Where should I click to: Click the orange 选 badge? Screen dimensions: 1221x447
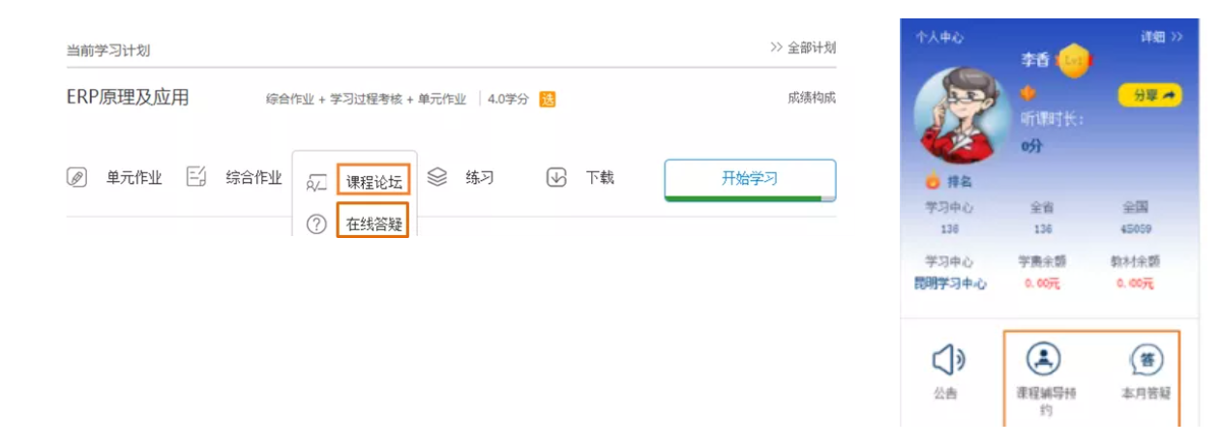pos(548,99)
